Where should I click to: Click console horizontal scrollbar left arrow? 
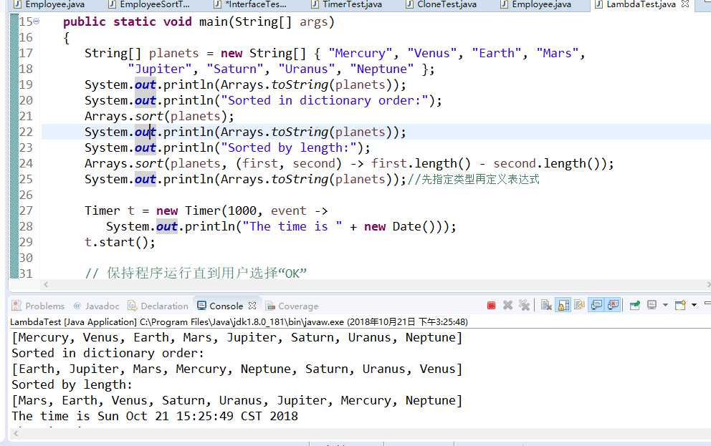click(x=16, y=433)
